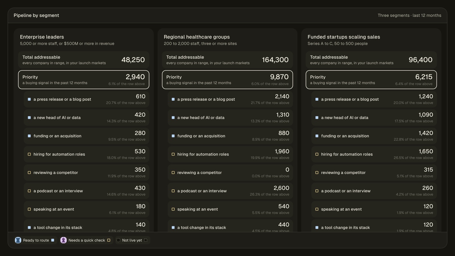Viewport: 455px width, 256px height.
Task: Click value 1,240 in Startups press release row
Action: pyautogui.click(x=426, y=96)
